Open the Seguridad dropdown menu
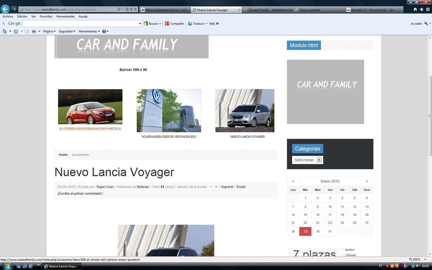 (67, 31)
